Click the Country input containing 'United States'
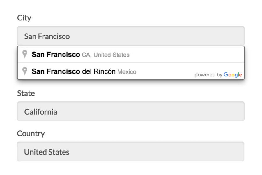Screen dimensions: 262x175 coord(131,152)
